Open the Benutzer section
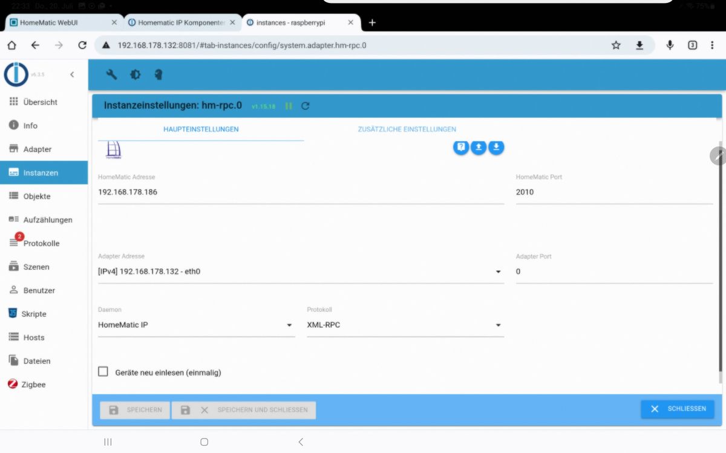 tap(44, 290)
